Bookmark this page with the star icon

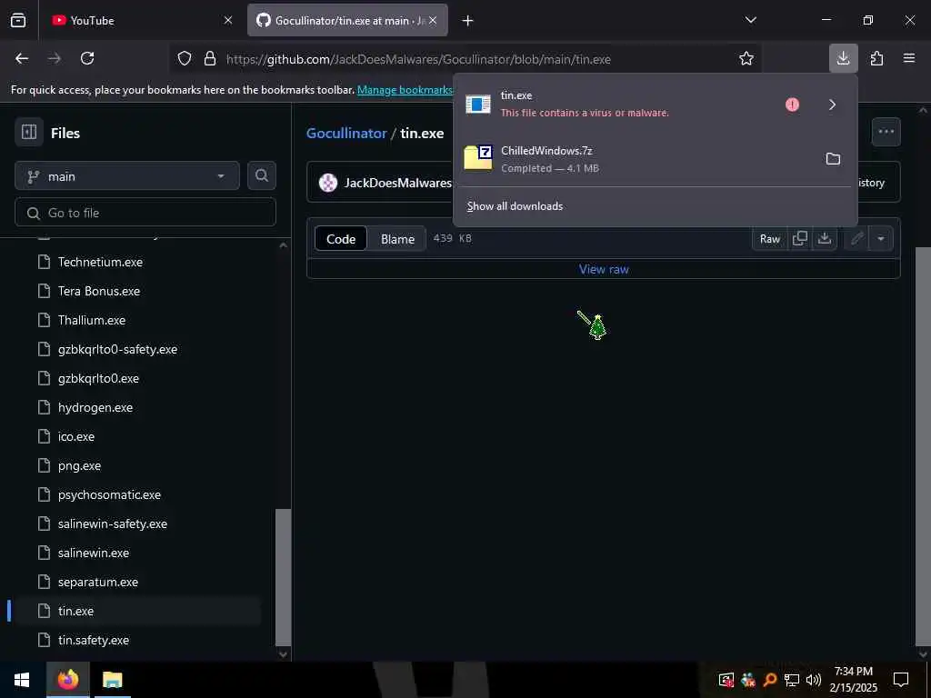746,58
